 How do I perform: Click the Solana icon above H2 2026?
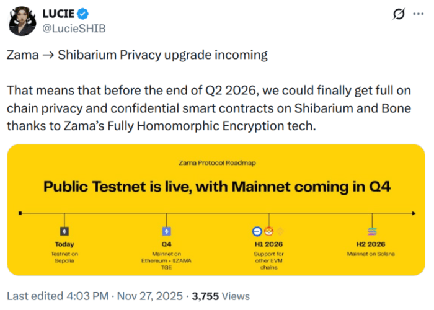coord(372,231)
